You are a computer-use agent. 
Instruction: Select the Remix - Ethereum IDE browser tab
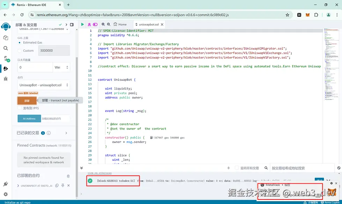pyautogui.click(x=37, y=5)
